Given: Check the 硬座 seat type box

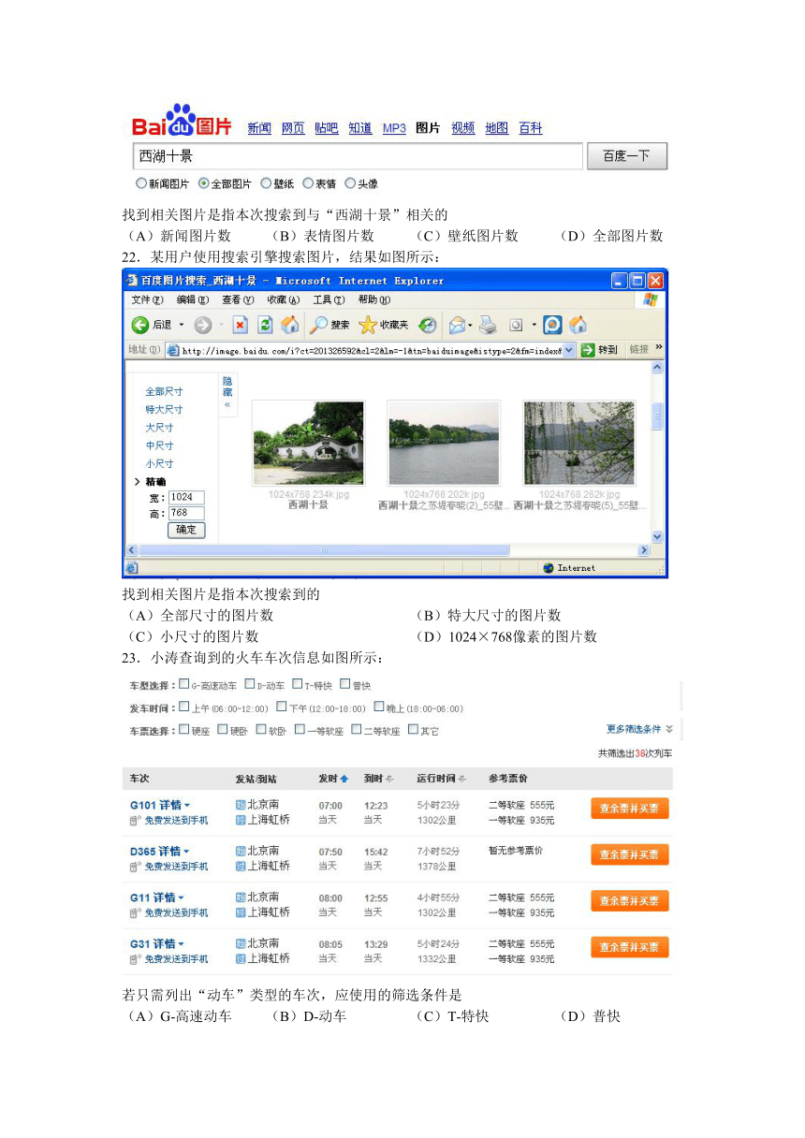Looking at the screenshot, I should [183, 729].
